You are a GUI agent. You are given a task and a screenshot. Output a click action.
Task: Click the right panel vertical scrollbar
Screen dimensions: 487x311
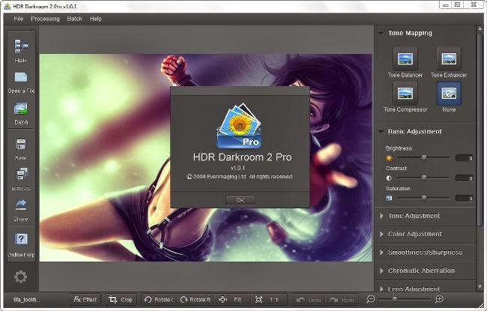[480, 129]
